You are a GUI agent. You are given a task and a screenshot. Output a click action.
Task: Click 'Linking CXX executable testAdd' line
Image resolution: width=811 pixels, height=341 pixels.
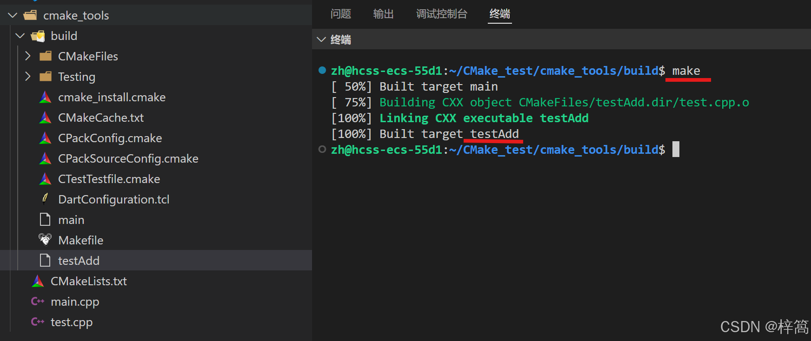click(484, 118)
